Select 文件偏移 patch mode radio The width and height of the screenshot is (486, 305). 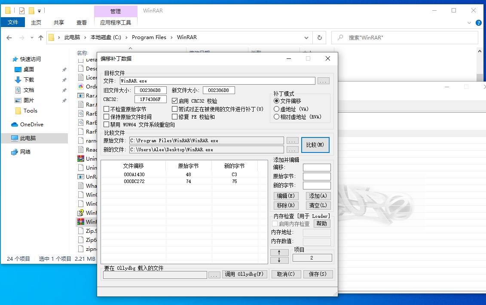click(x=276, y=101)
